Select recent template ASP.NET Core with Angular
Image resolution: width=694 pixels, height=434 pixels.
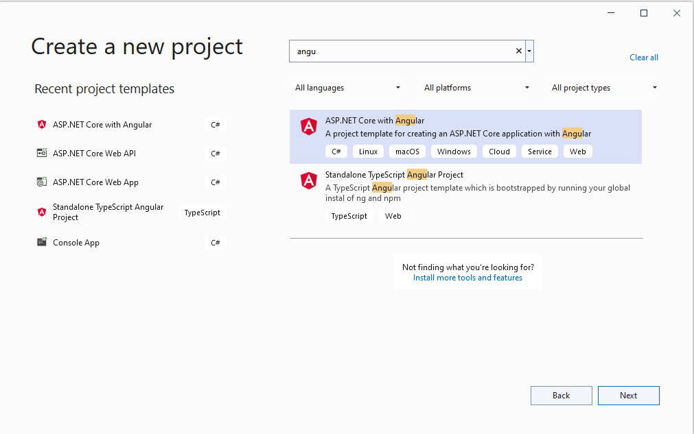[131, 125]
